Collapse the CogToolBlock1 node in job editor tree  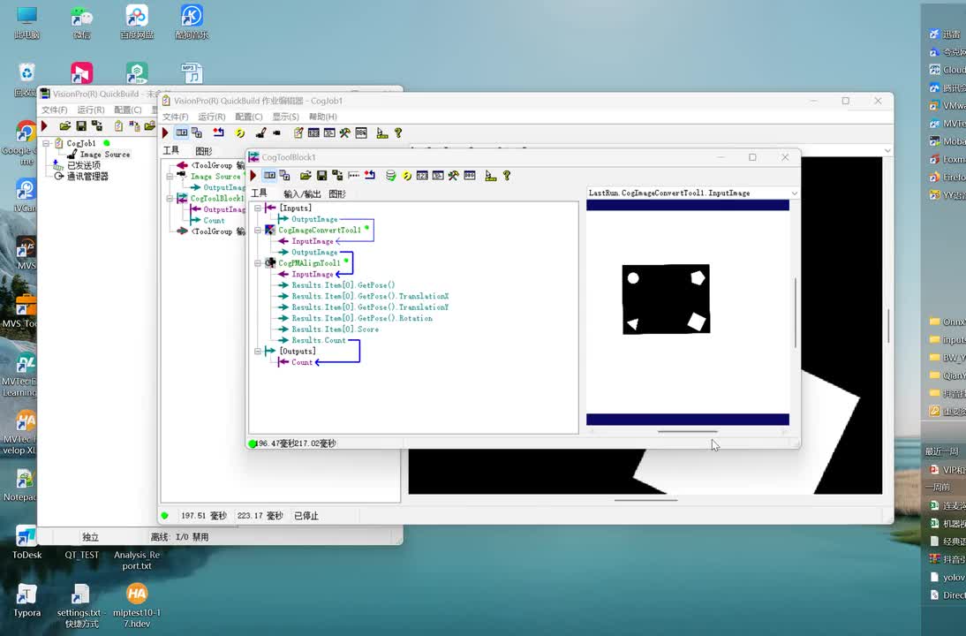tap(170, 199)
